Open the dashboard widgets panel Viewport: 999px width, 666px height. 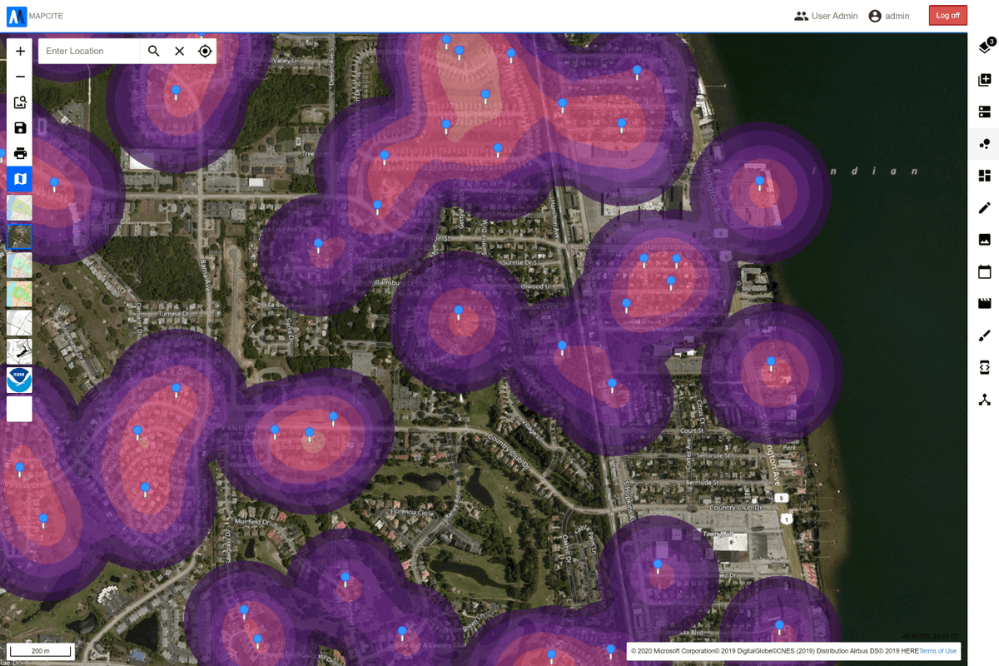click(985, 176)
